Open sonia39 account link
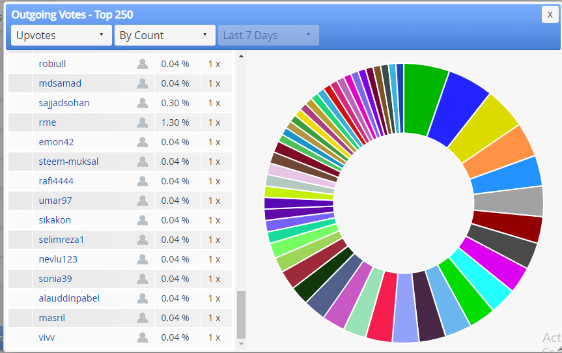Image resolution: width=562 pixels, height=353 pixels. tap(55, 279)
